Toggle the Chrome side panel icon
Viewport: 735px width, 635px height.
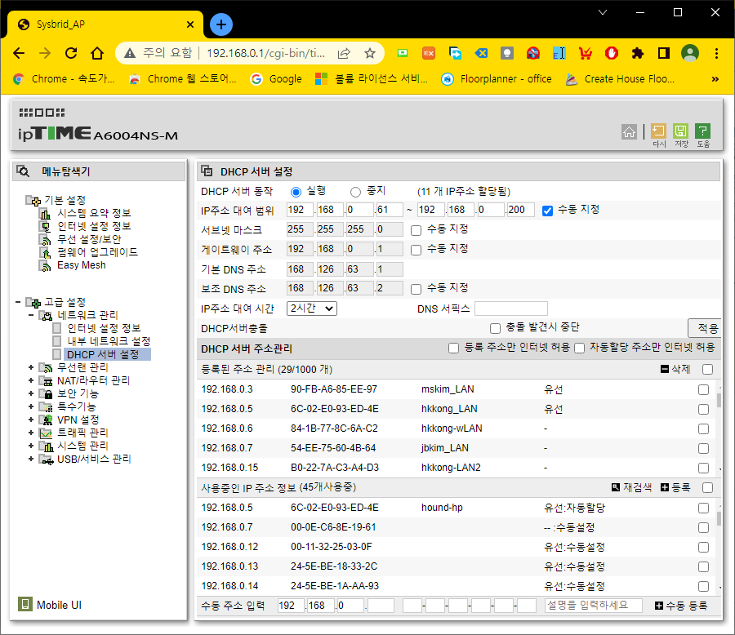664,53
